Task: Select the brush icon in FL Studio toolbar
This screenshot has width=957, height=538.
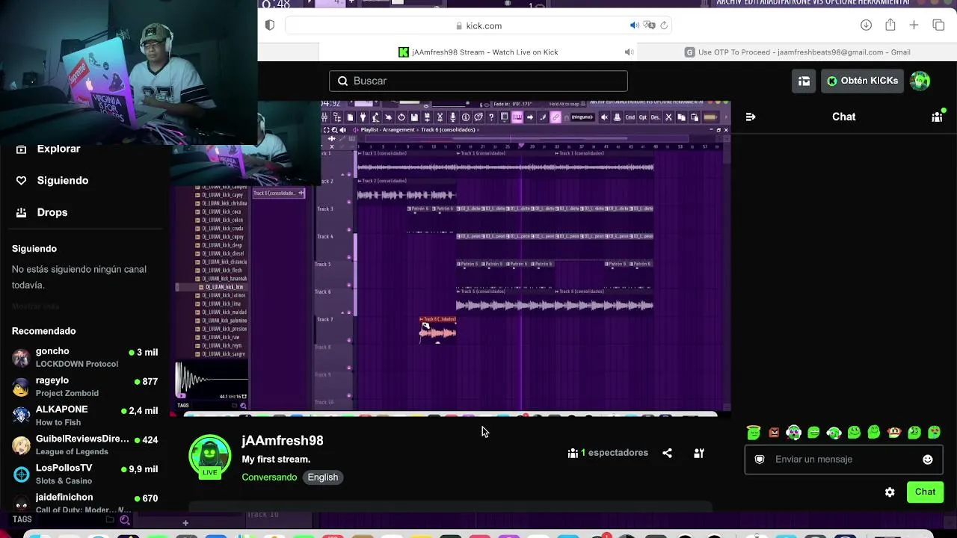Action: (x=542, y=117)
